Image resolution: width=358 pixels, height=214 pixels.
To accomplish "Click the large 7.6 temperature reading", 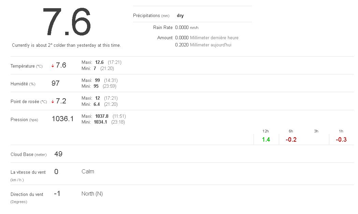I will [x=67, y=22].
